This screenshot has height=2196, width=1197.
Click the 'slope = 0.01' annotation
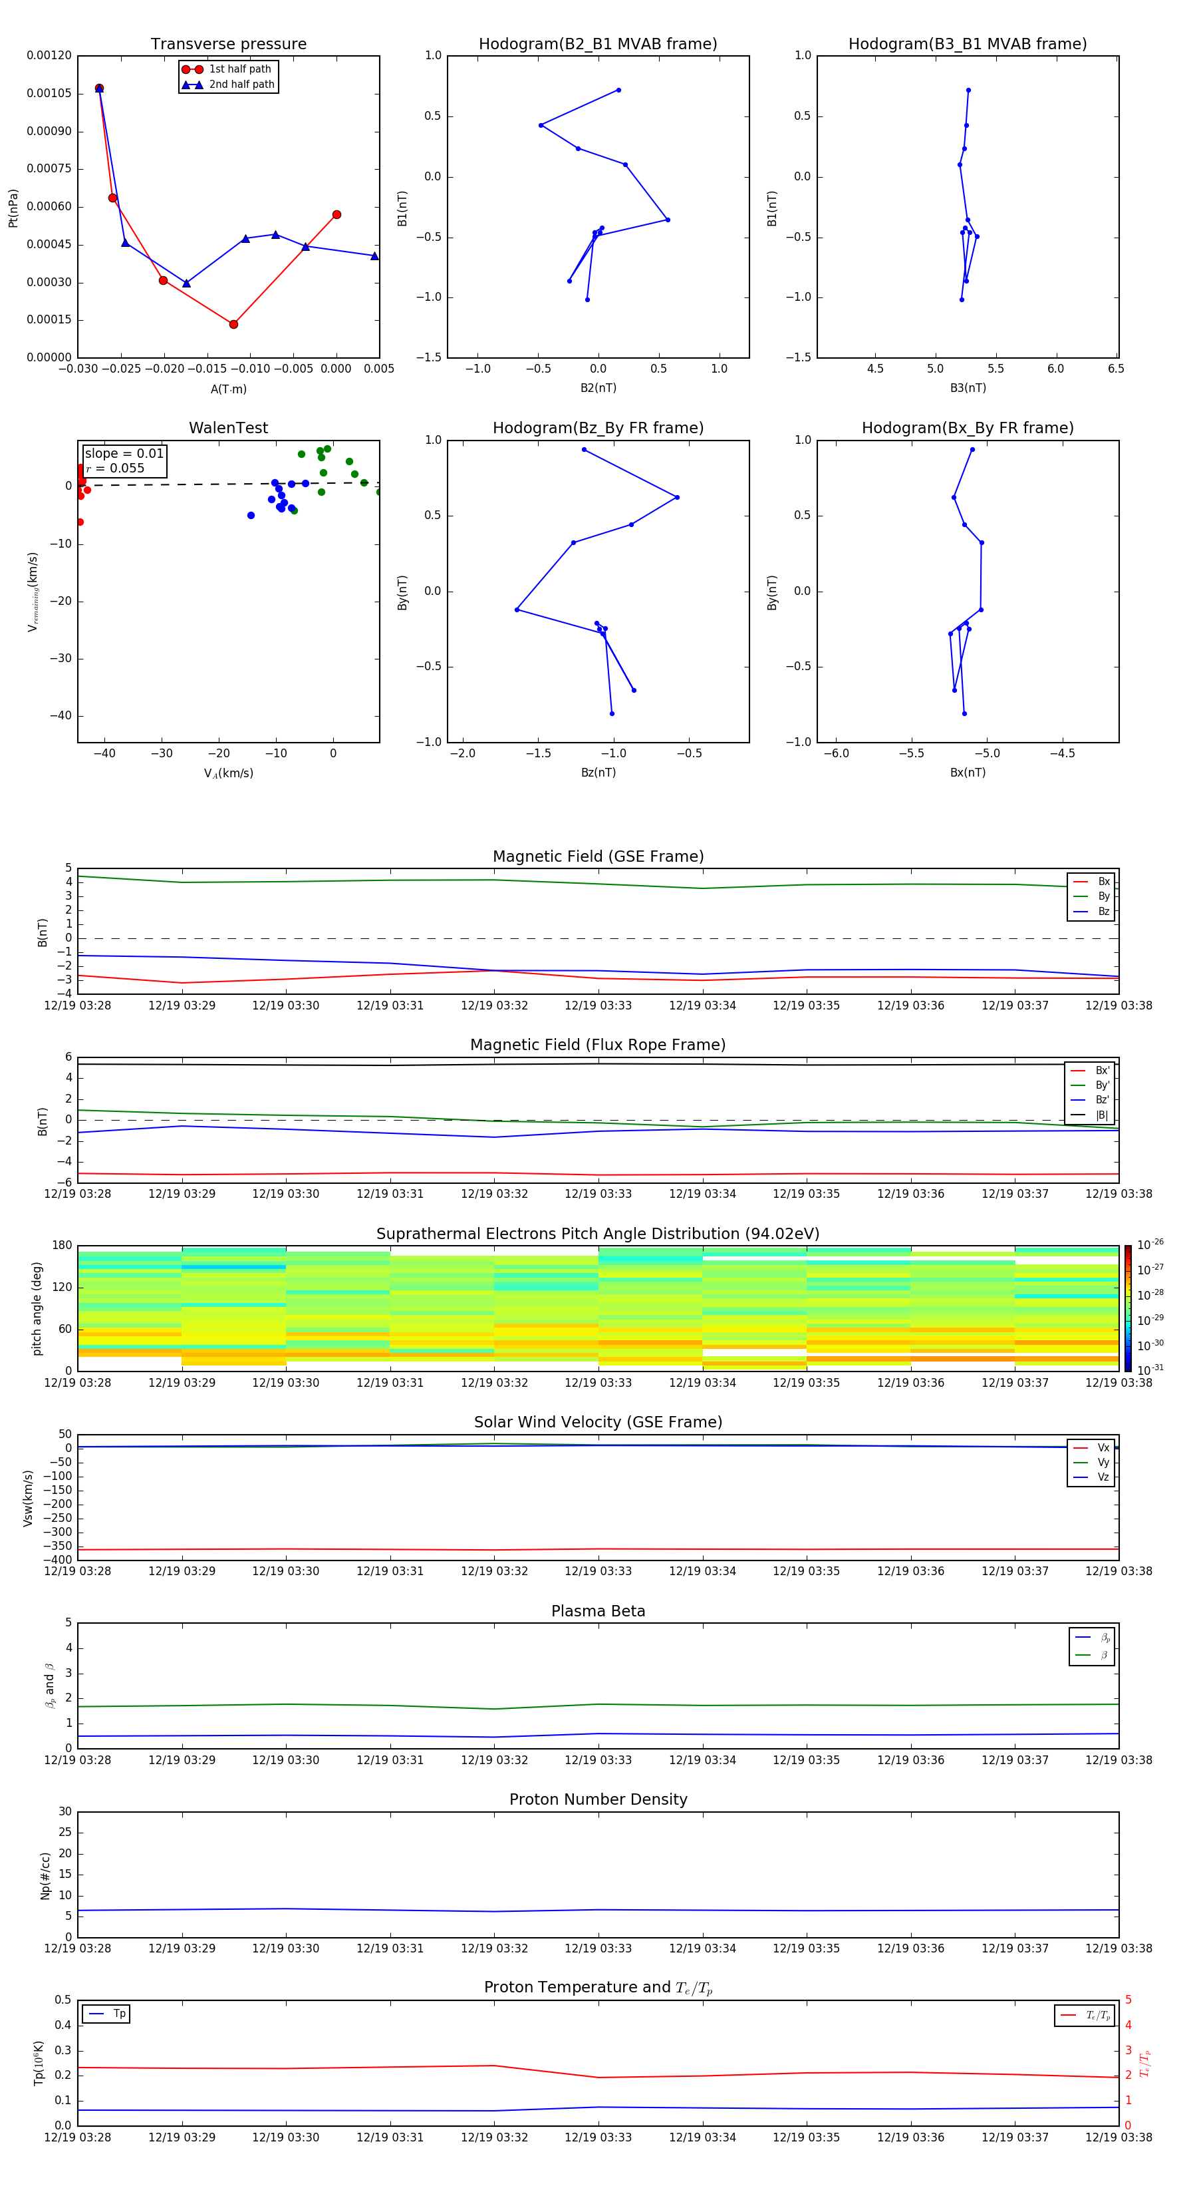[124, 454]
